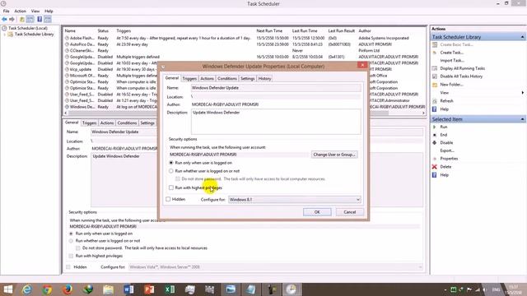Switch to the Triggers tab in the dialog
Viewport: 527px width, 296px height.
189,79
